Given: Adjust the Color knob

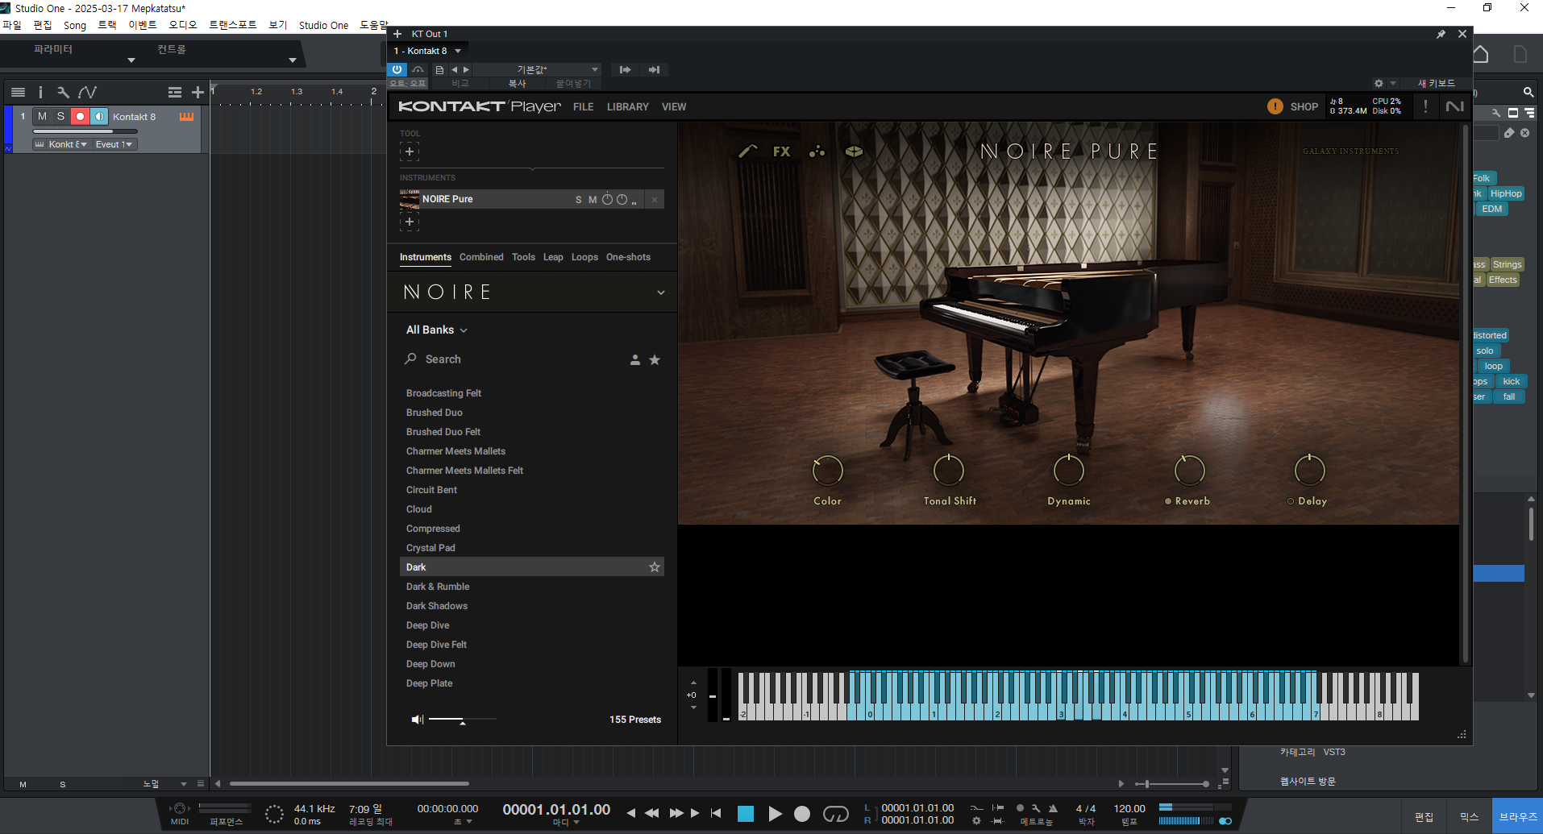Looking at the screenshot, I should click(827, 471).
